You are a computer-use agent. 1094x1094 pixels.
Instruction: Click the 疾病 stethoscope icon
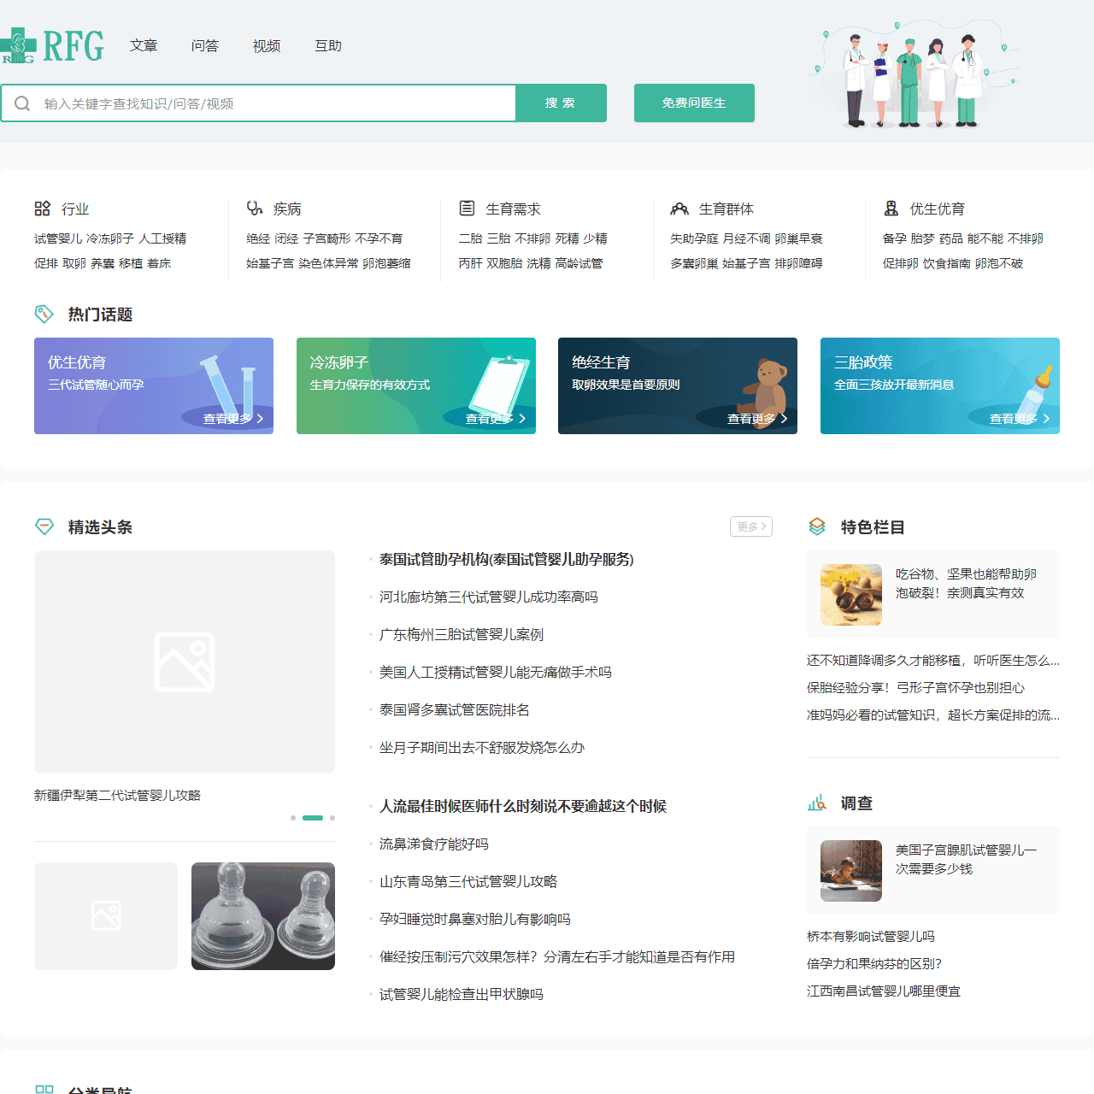[x=254, y=208]
